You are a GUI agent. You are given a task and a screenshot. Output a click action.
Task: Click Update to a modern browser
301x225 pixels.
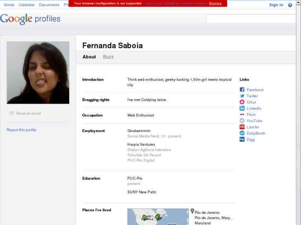[x=185, y=3]
